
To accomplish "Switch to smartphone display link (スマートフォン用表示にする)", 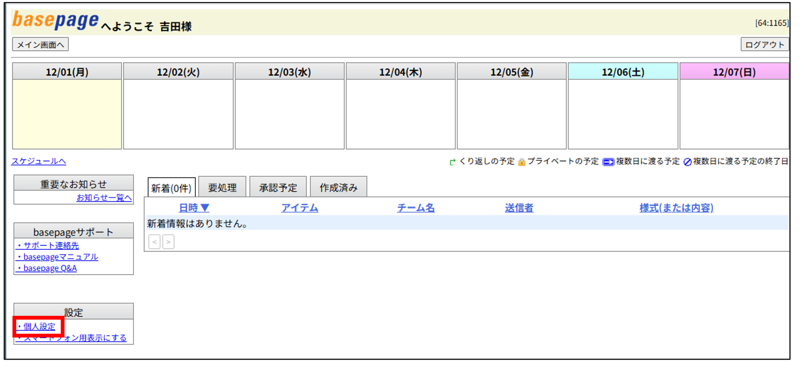I will (x=71, y=338).
